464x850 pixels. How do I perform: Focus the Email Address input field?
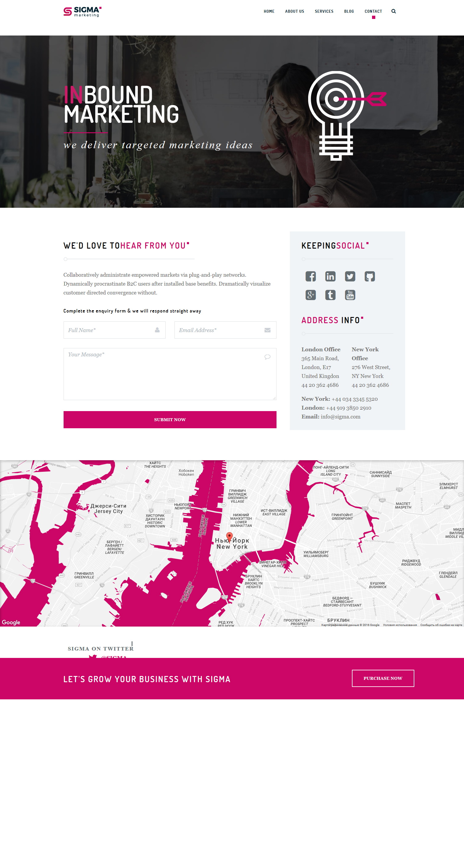click(x=225, y=330)
